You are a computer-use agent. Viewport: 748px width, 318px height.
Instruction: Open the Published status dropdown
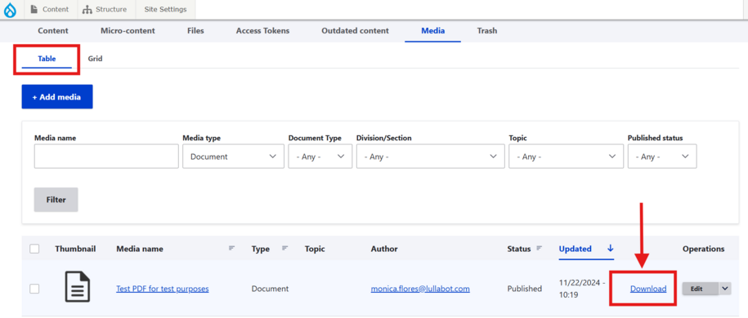(x=662, y=156)
